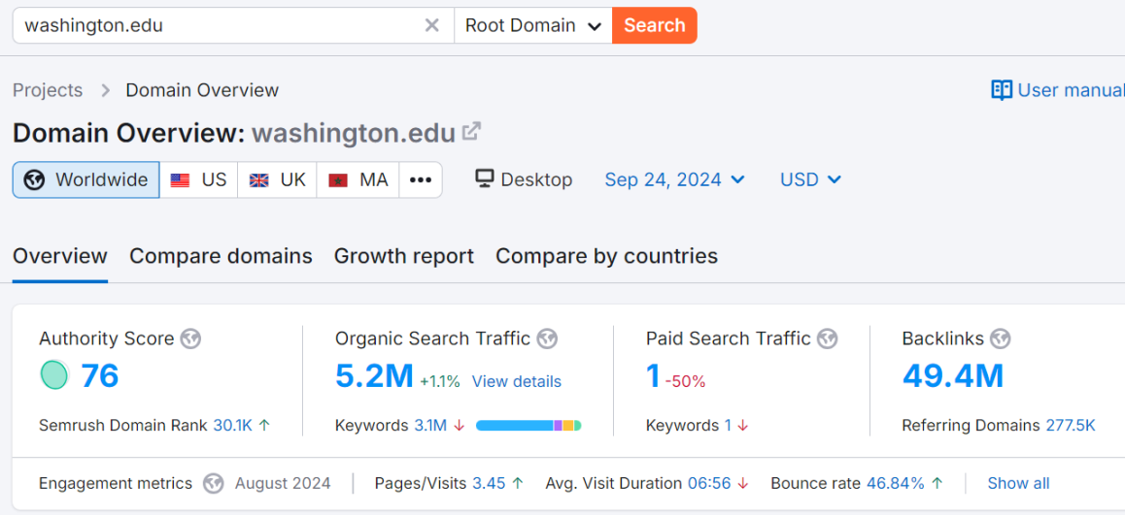Click the Domain Overview breadcrumb
This screenshot has height=515, width=1125.
pyautogui.click(x=202, y=90)
